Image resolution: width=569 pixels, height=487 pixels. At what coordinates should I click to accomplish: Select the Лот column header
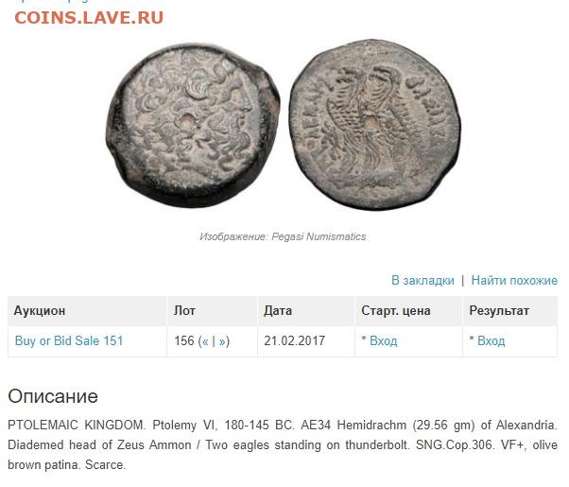[x=213, y=311]
